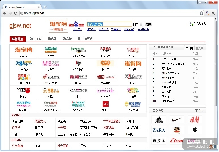Click the browser back arrow
The width and height of the screenshot is (219, 152).
tap(5, 13)
